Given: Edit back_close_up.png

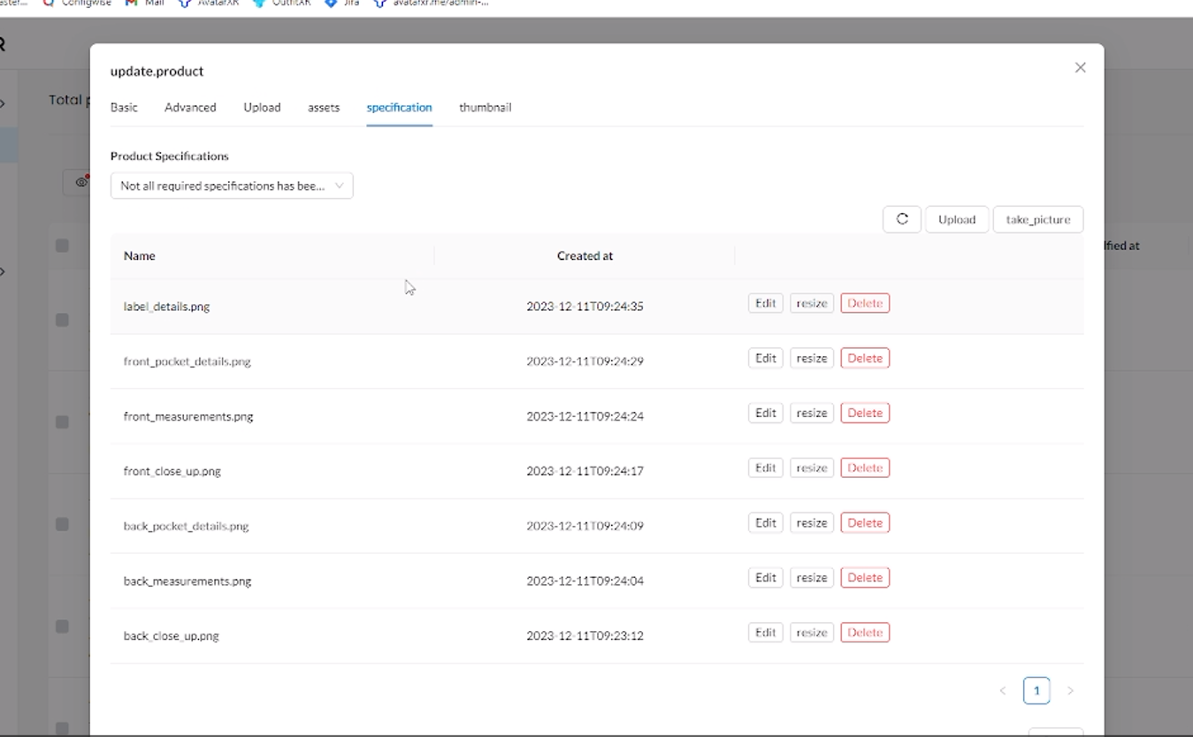Looking at the screenshot, I should (x=766, y=632).
